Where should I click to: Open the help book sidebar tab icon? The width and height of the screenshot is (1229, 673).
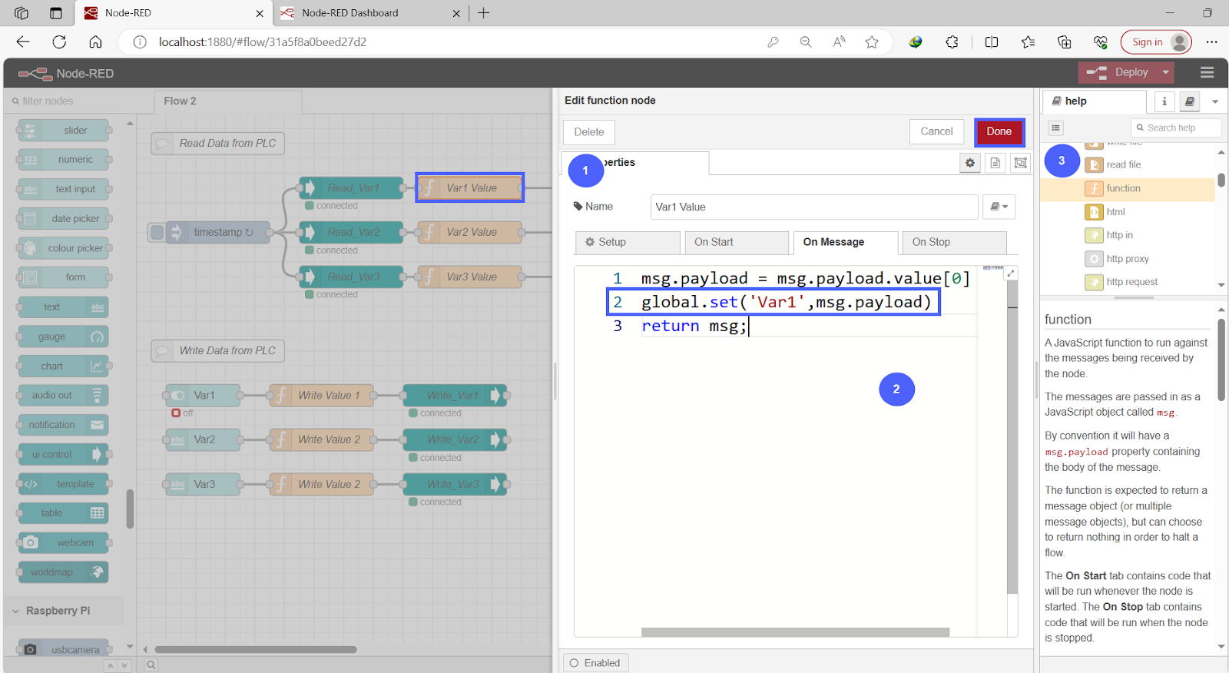[1189, 101]
